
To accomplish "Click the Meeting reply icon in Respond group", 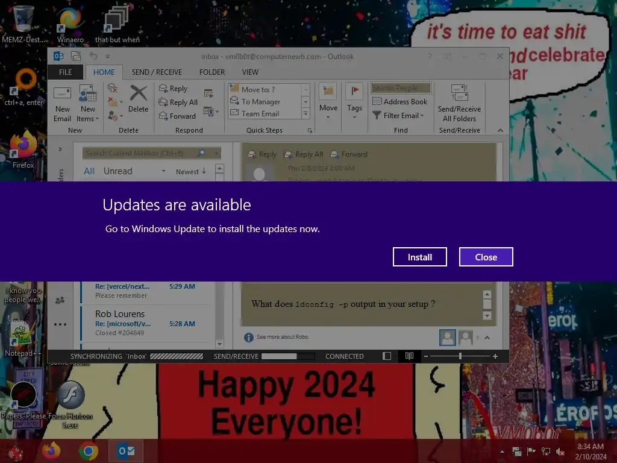I will point(208,93).
